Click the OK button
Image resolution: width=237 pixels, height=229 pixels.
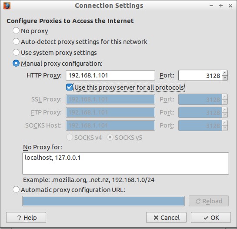click(x=211, y=218)
